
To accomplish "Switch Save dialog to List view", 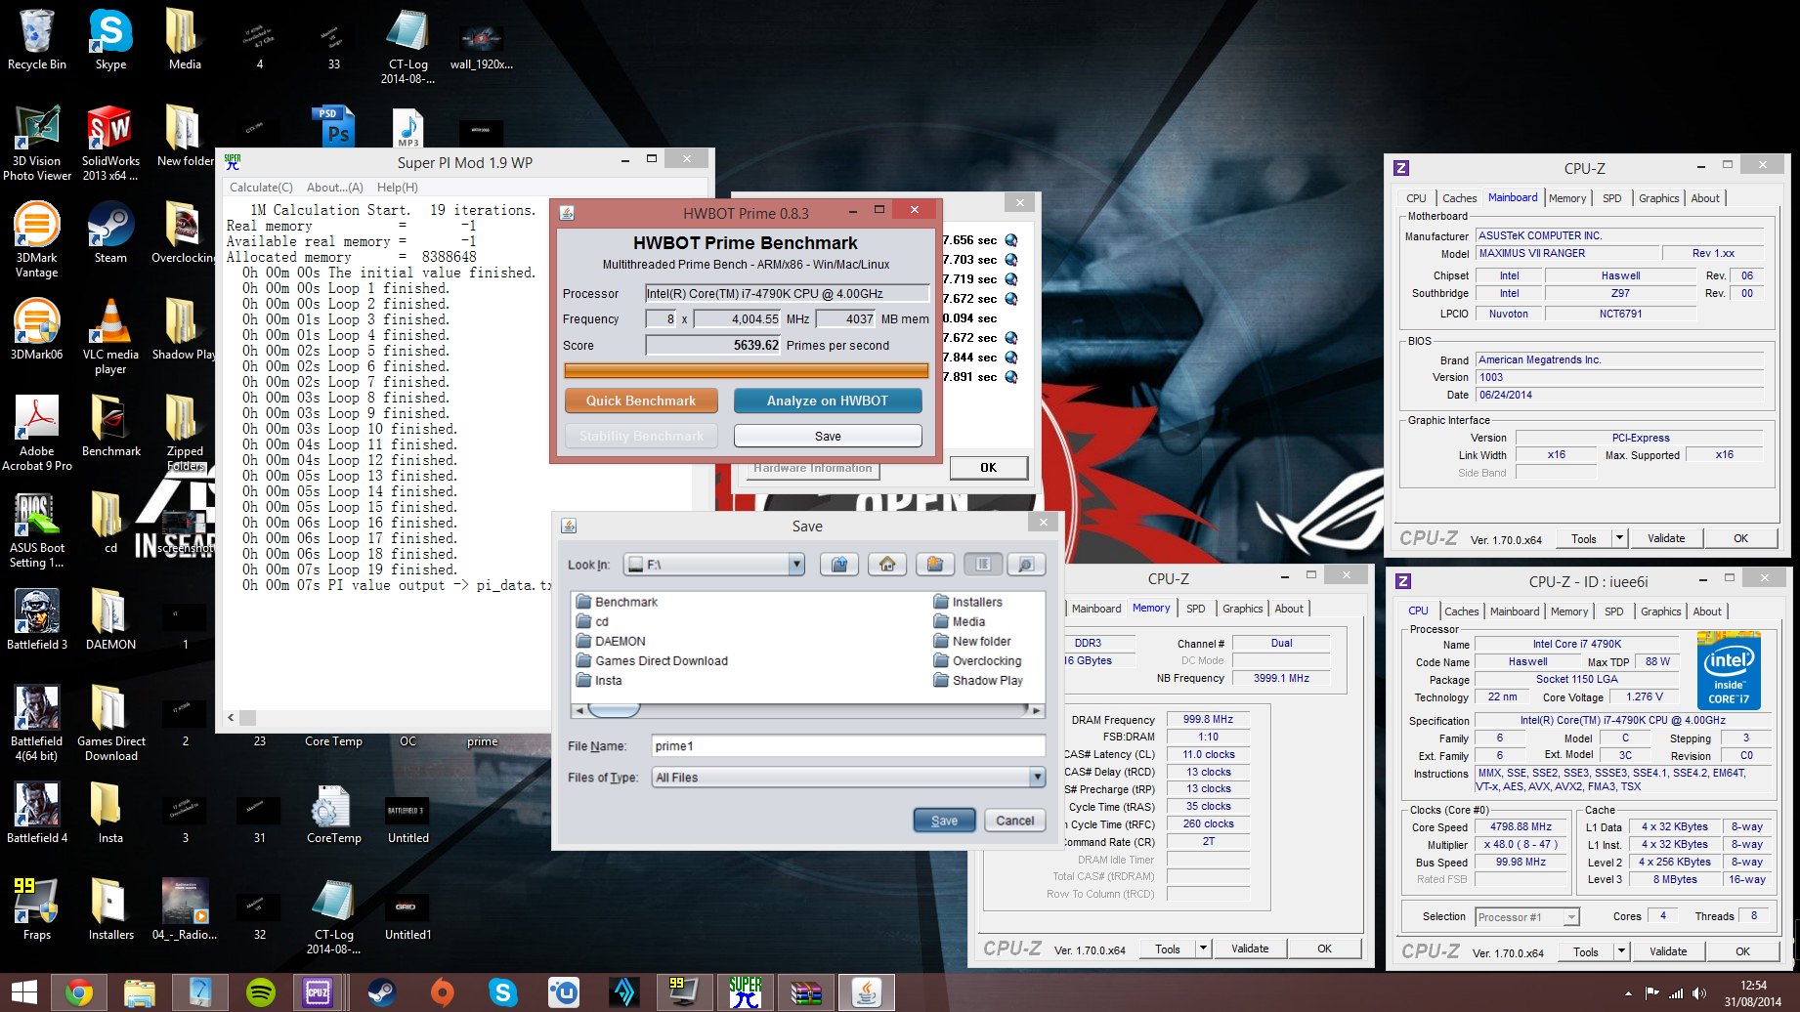I will (x=983, y=564).
